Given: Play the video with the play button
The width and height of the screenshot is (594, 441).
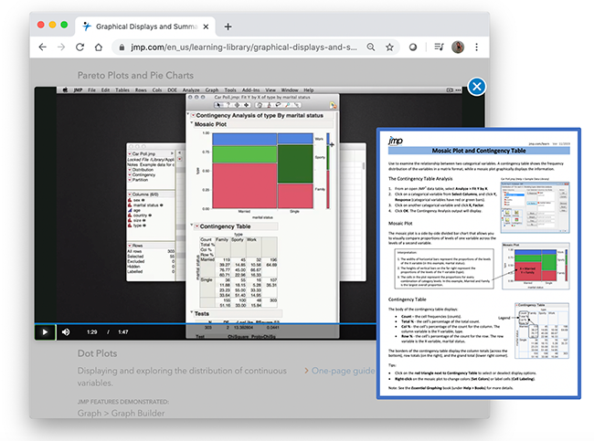Looking at the screenshot, I should click(x=45, y=331).
